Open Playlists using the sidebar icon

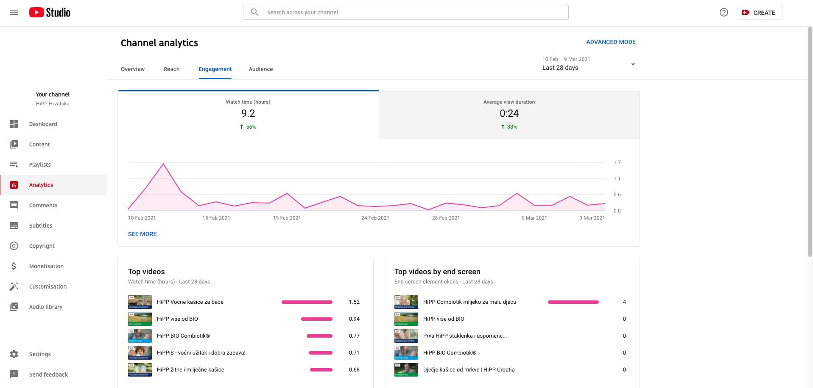tap(14, 165)
